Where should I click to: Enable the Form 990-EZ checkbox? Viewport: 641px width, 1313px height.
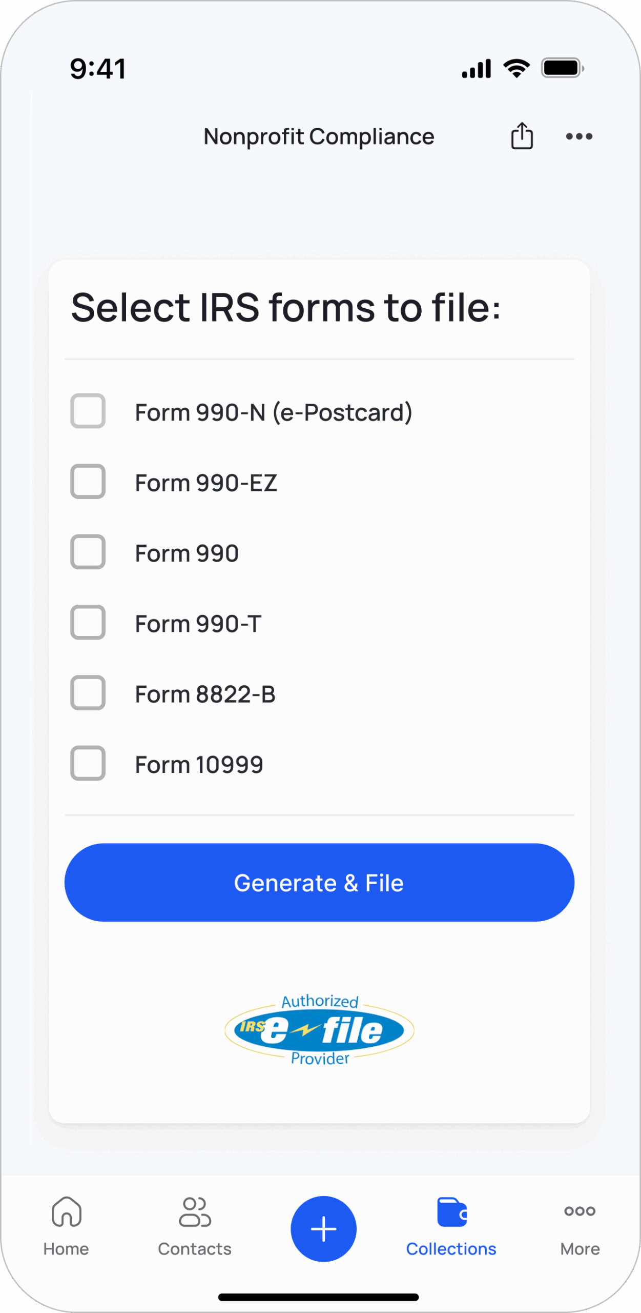pyautogui.click(x=88, y=482)
